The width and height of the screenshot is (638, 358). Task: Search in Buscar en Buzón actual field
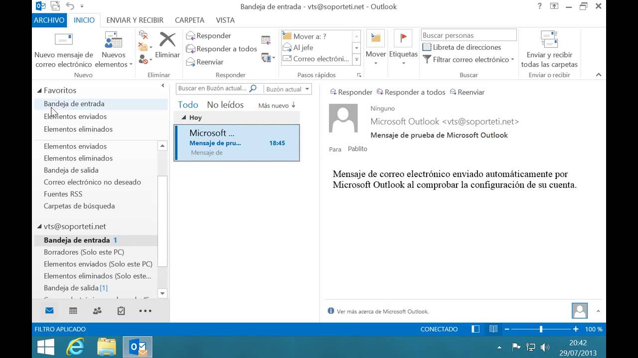(x=213, y=89)
